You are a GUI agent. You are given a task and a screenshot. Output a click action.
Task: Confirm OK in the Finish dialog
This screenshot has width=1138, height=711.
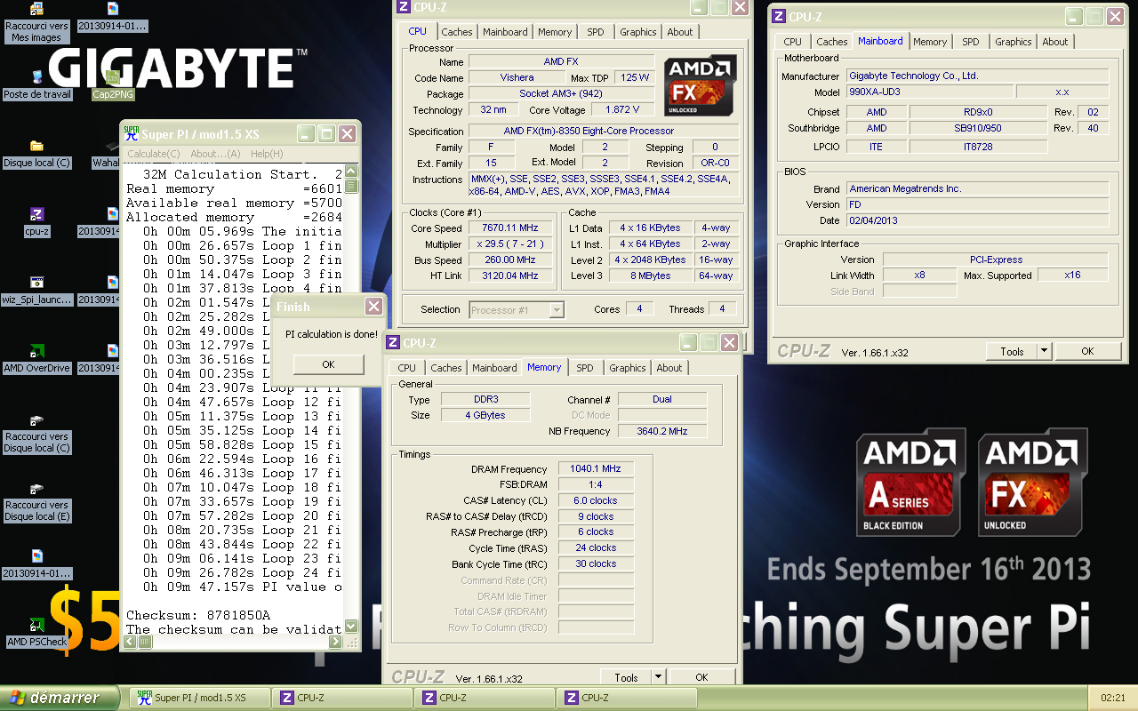pyautogui.click(x=328, y=364)
